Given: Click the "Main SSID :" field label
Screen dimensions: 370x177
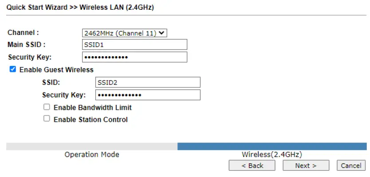Looking at the screenshot, I should pyautogui.click(x=27, y=45).
